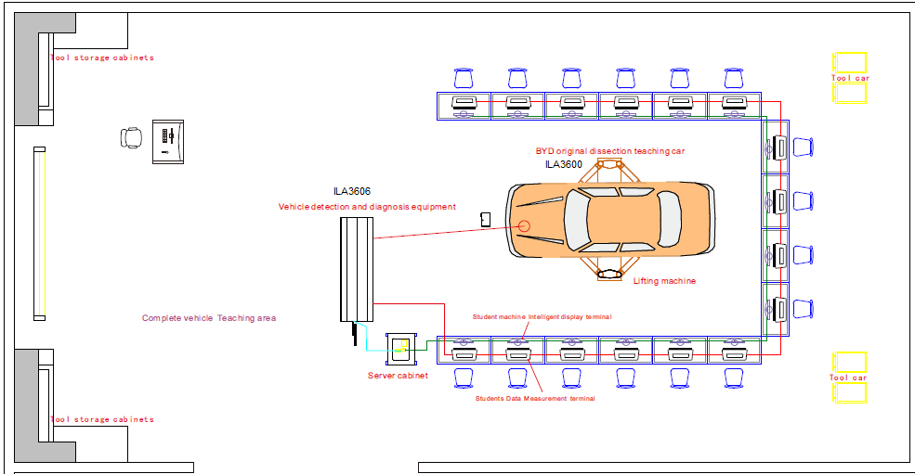
Task: Select the Students Data Measurement terminal label
Action: (535, 398)
